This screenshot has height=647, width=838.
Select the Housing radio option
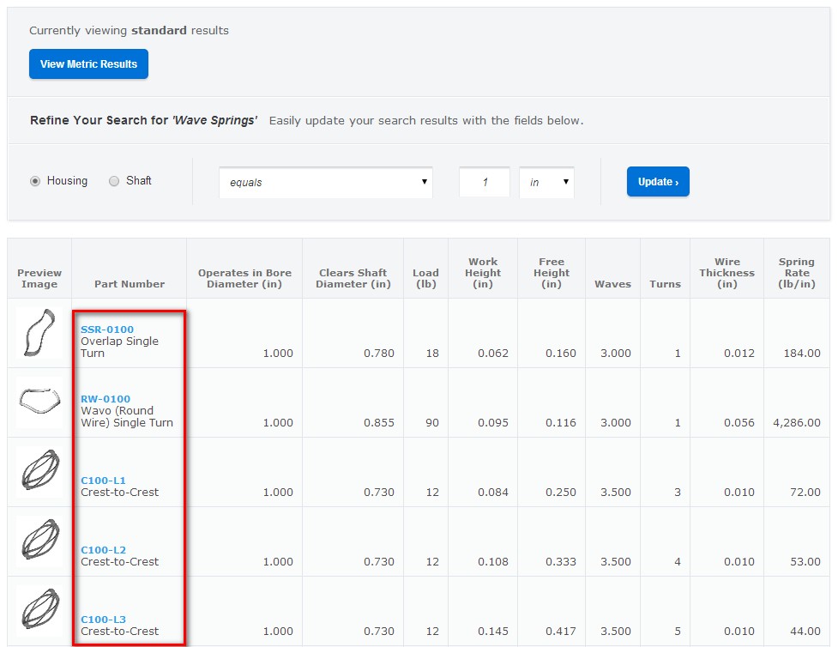click(x=35, y=181)
